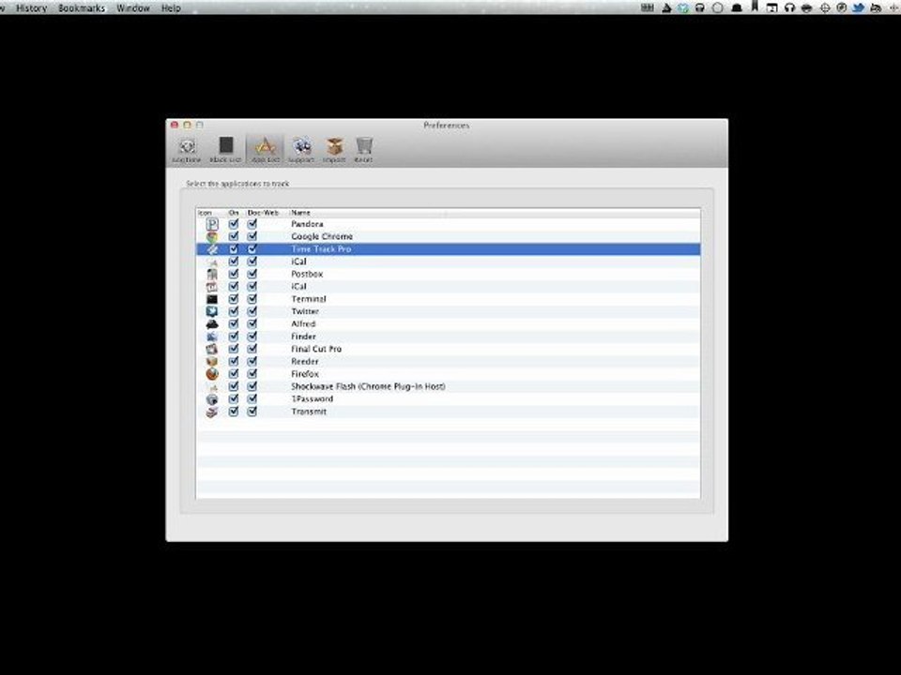Viewport: 901px width, 675px height.
Task: Select the 1Password row name
Action: [x=312, y=399]
